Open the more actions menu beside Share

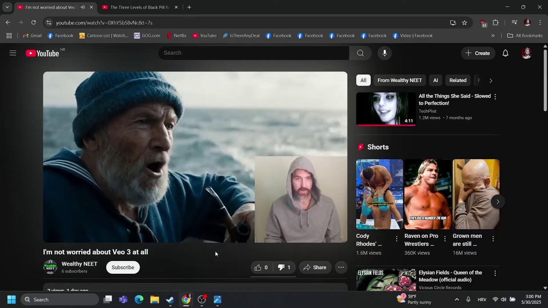pyautogui.click(x=341, y=267)
